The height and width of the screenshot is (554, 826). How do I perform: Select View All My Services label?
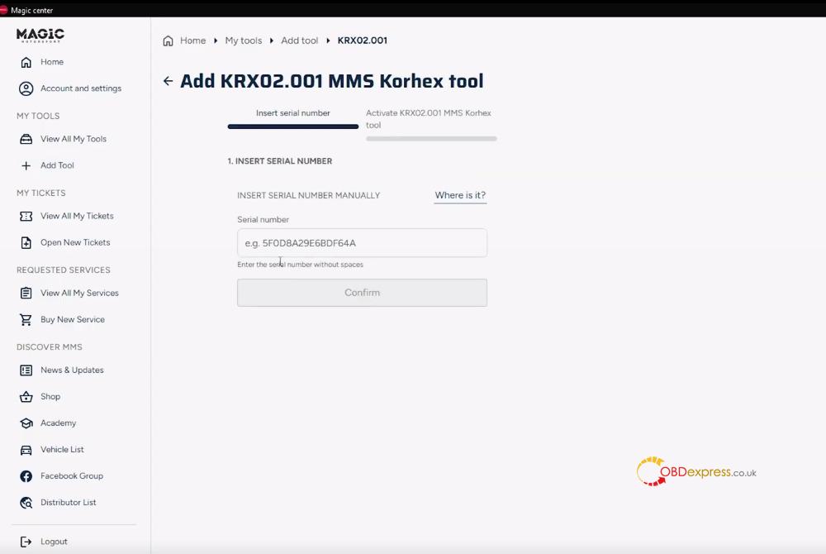(79, 293)
